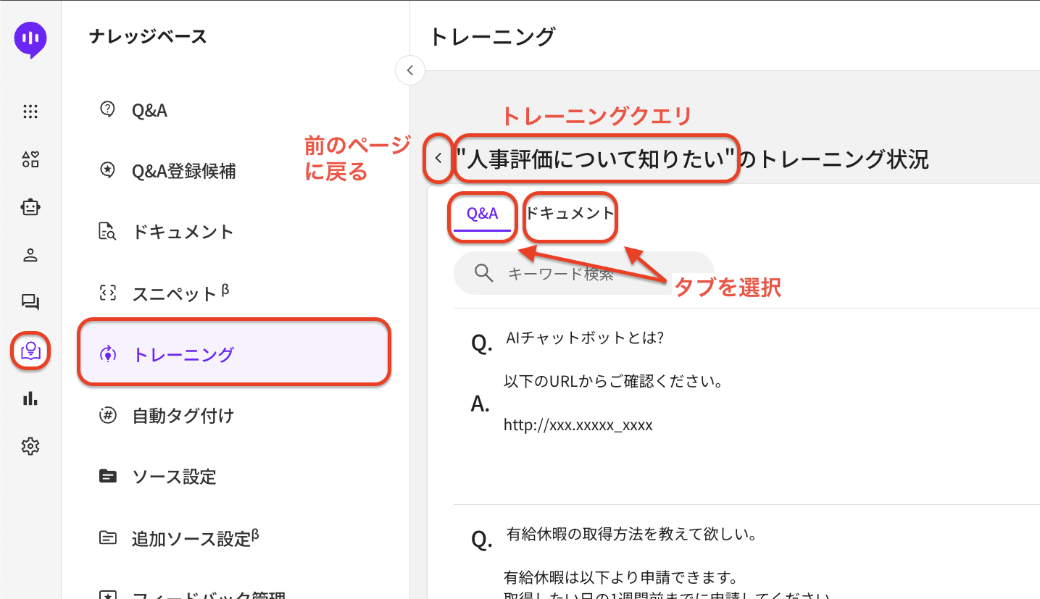Screen dimensions: 1040x599
Task: Open the apps grid icon in sidebar
Action: [30, 112]
